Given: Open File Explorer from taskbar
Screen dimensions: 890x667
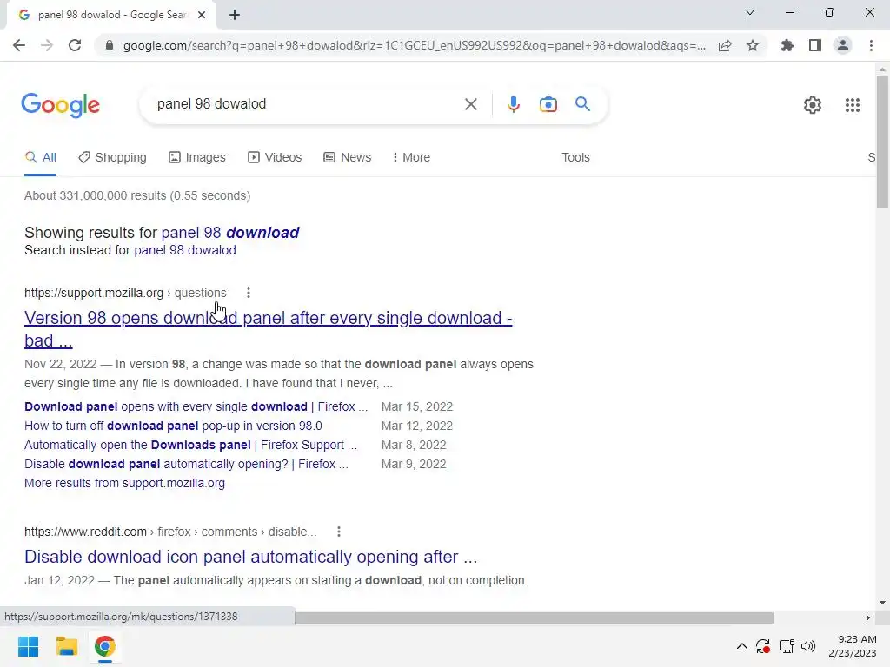Looking at the screenshot, I should pyautogui.click(x=66, y=646).
